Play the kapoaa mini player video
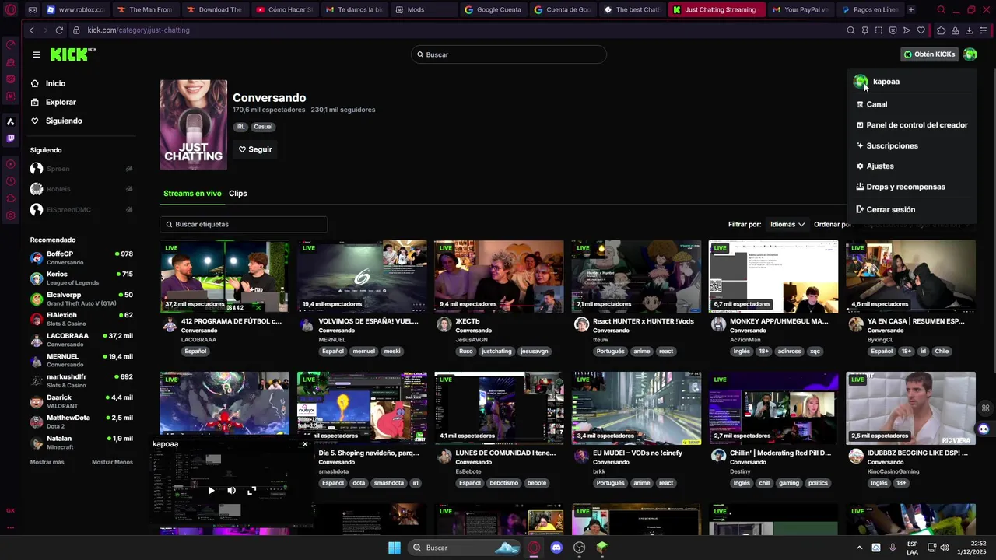Screen dimensions: 996x560 [x=211, y=491]
